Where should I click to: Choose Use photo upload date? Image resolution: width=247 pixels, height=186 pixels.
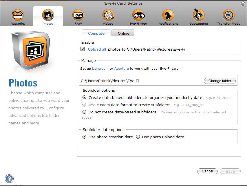[x=138, y=137]
